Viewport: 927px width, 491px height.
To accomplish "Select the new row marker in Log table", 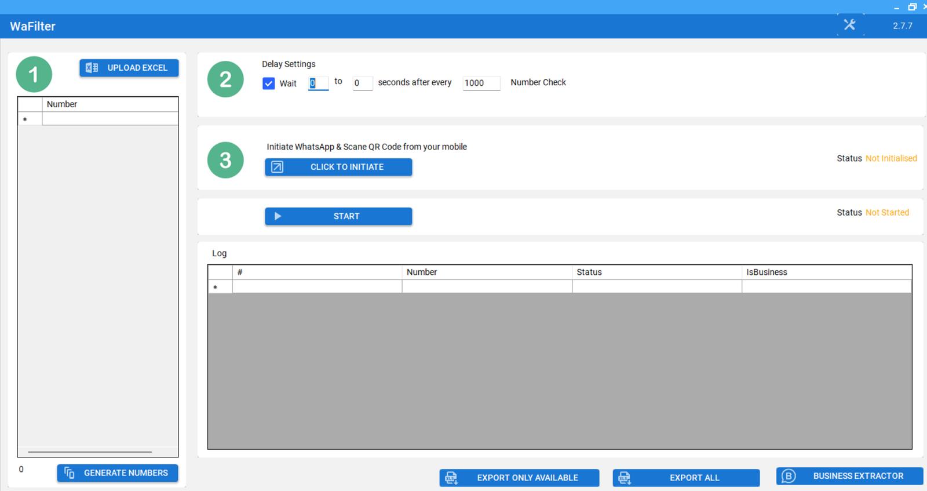I will pos(220,287).
